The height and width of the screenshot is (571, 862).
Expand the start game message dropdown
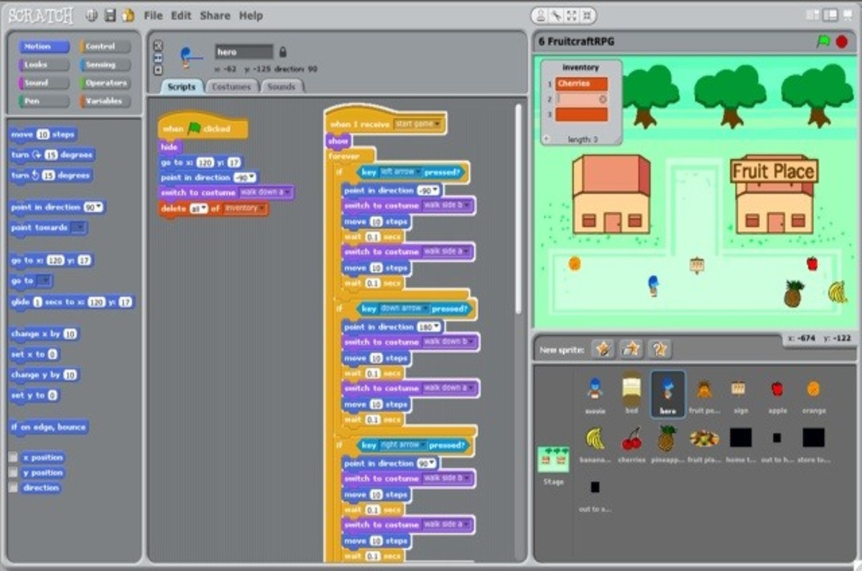tap(437, 124)
